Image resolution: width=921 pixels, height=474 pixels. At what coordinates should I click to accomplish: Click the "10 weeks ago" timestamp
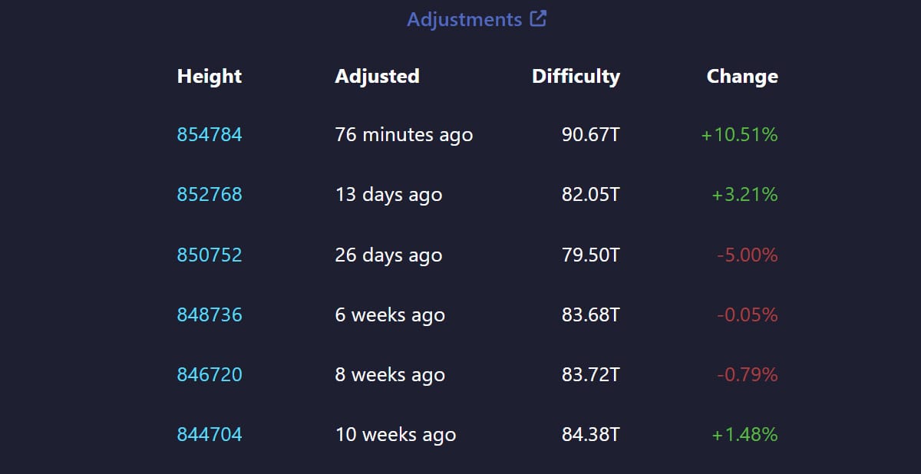coord(395,434)
